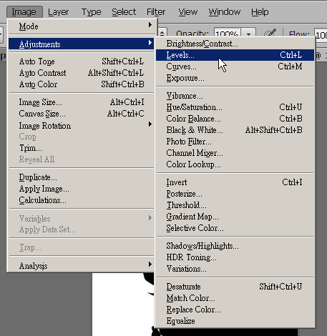Screen dimensions: 327x336
Task: Select Color Lookup adjustment
Action: tap(235, 164)
